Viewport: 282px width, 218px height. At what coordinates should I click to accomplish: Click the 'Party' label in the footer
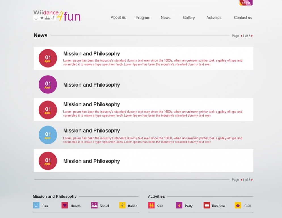189,206
